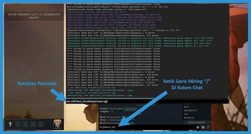251x134 pixels.
Task: Select '[Networking] sdr SDRClient_ForceRelayCluster = sgp' line
Action: coord(100,96)
